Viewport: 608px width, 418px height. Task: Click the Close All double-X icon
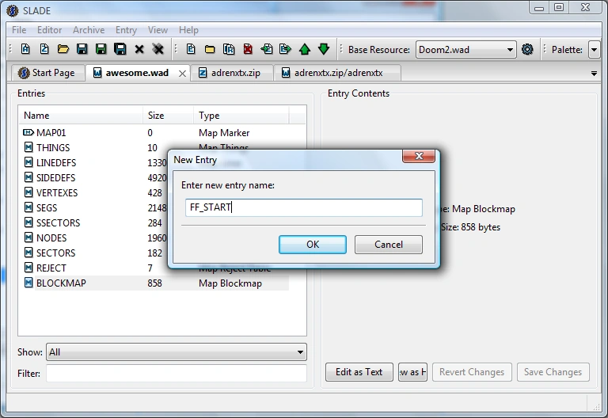point(158,49)
